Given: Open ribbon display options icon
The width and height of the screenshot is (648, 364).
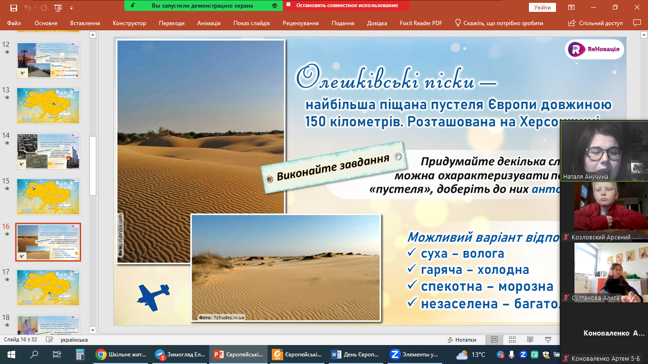Looking at the screenshot, I should (572, 8).
